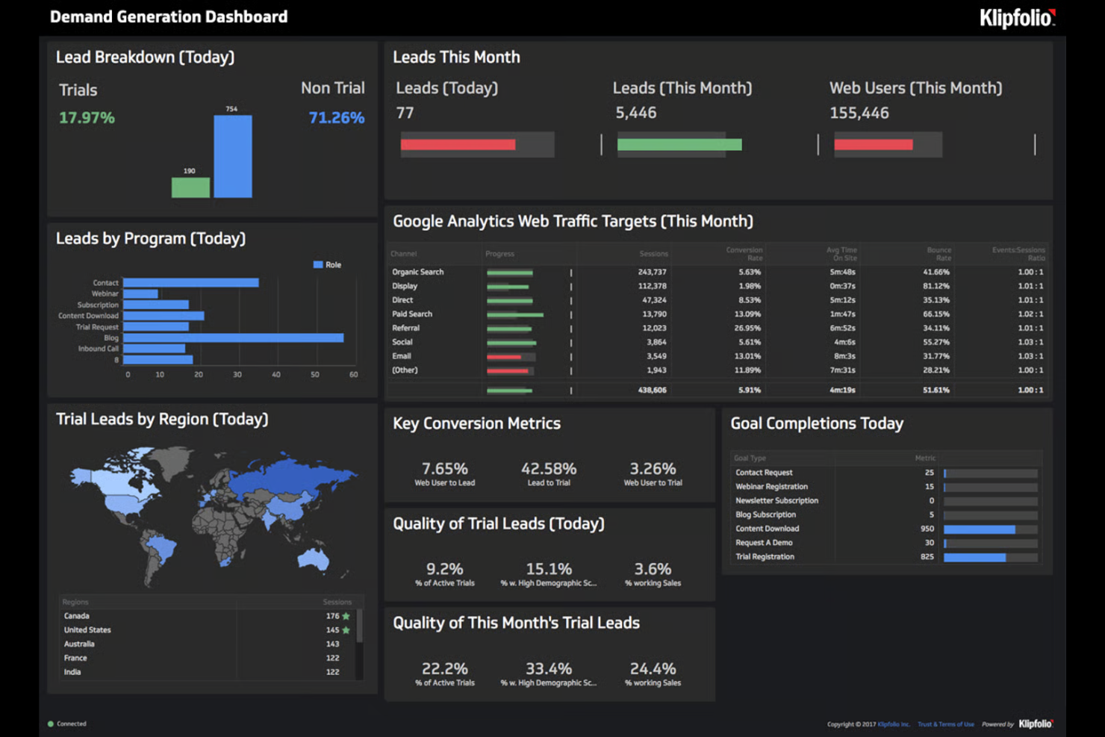Click the Blog bar in Leads by Program
Screen dimensions: 1105x737
pyautogui.click(x=234, y=338)
